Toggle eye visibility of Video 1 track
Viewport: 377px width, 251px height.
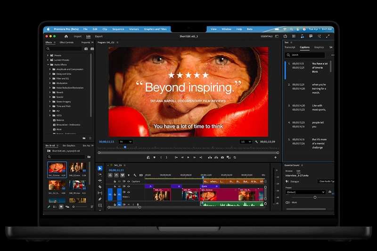coord(129,192)
